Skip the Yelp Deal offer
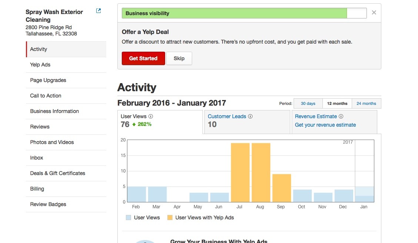This screenshot has width=418, height=243. pyautogui.click(x=179, y=58)
